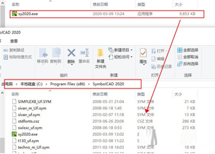
Task: Click 本地磁盘 (C:) in the address bar
Action: tap(31, 84)
